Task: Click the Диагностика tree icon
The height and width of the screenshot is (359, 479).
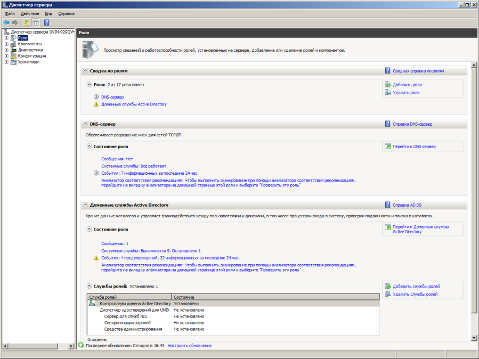Action: point(13,50)
